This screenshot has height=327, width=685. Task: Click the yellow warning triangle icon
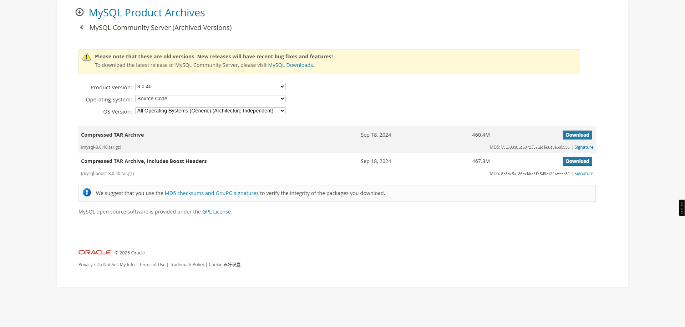click(x=87, y=57)
